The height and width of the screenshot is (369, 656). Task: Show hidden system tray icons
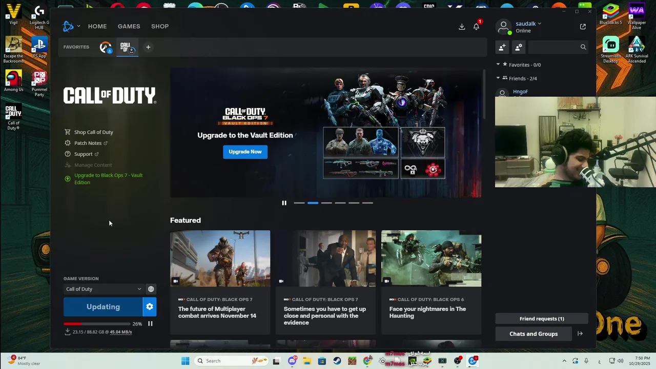pos(564,361)
